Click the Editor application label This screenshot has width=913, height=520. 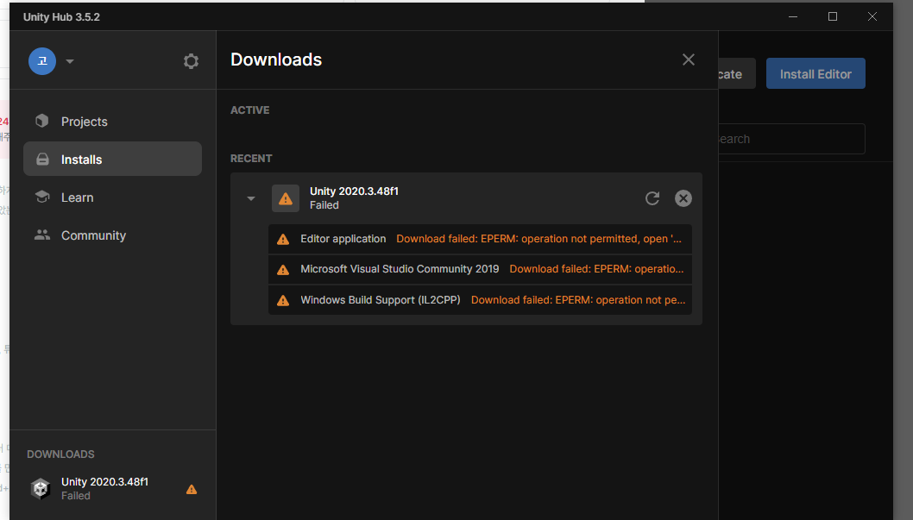tap(343, 239)
